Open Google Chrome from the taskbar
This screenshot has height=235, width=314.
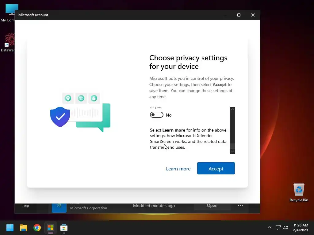pos(37,228)
